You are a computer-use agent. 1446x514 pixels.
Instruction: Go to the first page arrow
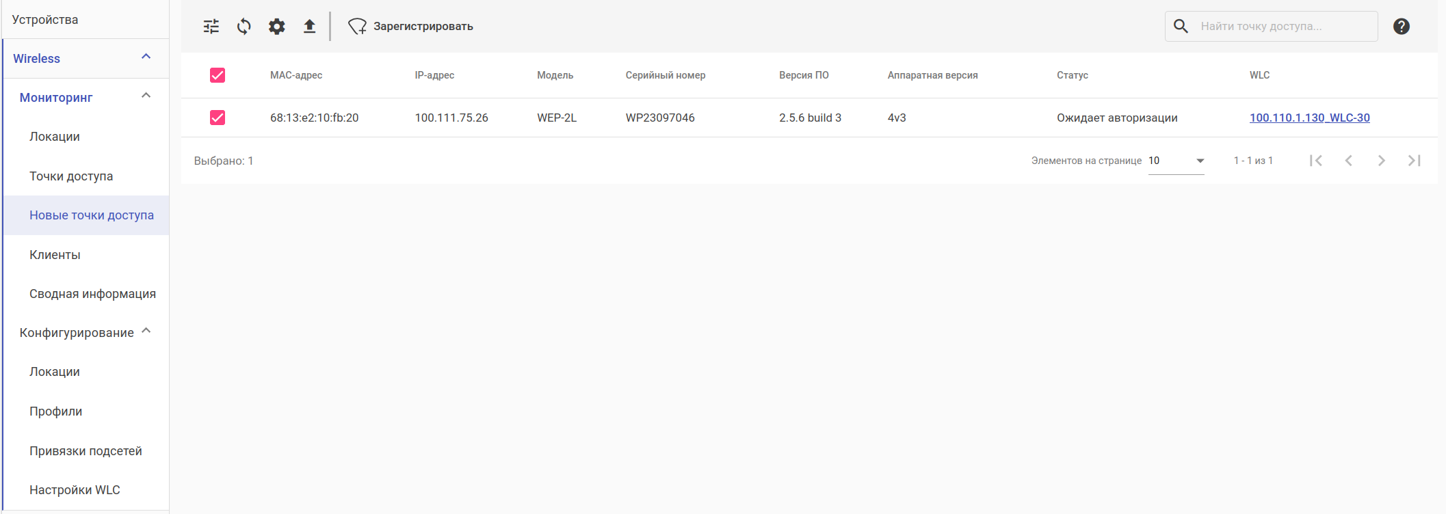click(1315, 161)
